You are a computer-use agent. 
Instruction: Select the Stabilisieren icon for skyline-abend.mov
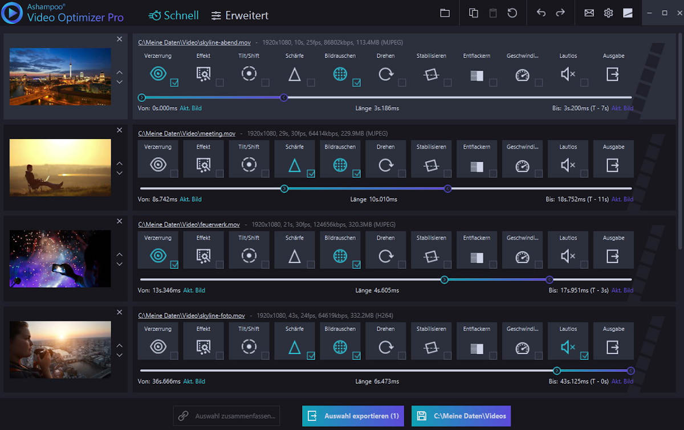tap(431, 74)
